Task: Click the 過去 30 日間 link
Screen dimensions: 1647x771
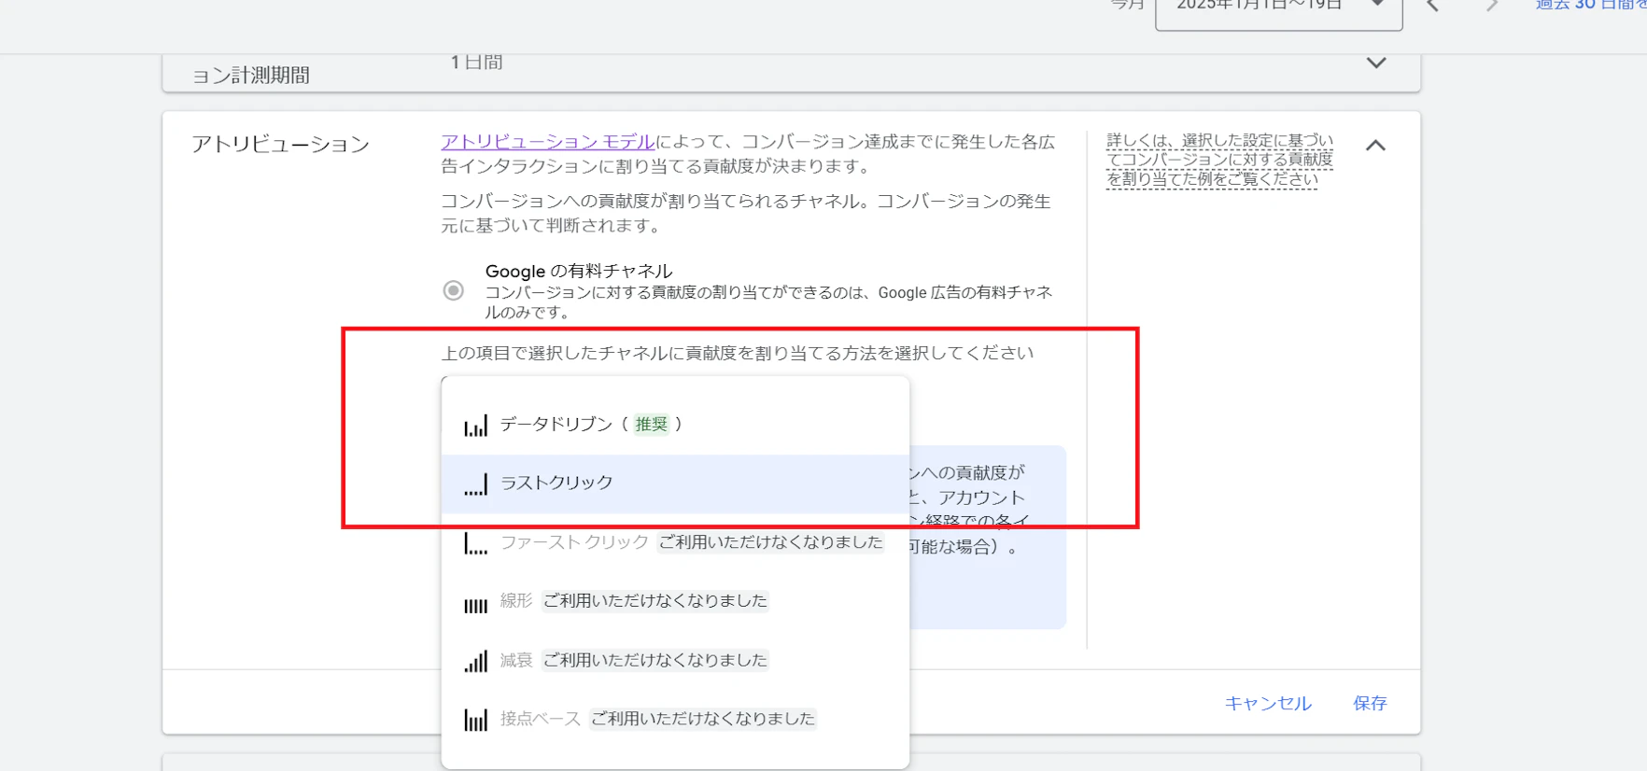Action: (x=1591, y=6)
